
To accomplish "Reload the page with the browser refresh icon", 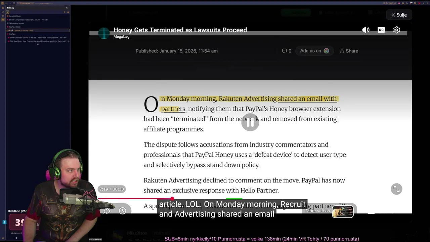I will [14, 3].
